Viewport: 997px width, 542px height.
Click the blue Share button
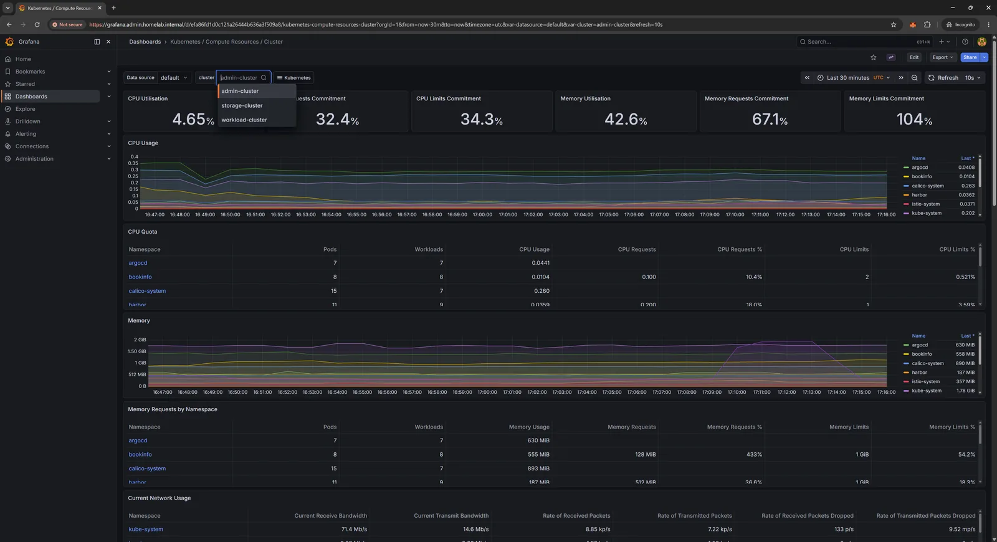click(x=970, y=57)
